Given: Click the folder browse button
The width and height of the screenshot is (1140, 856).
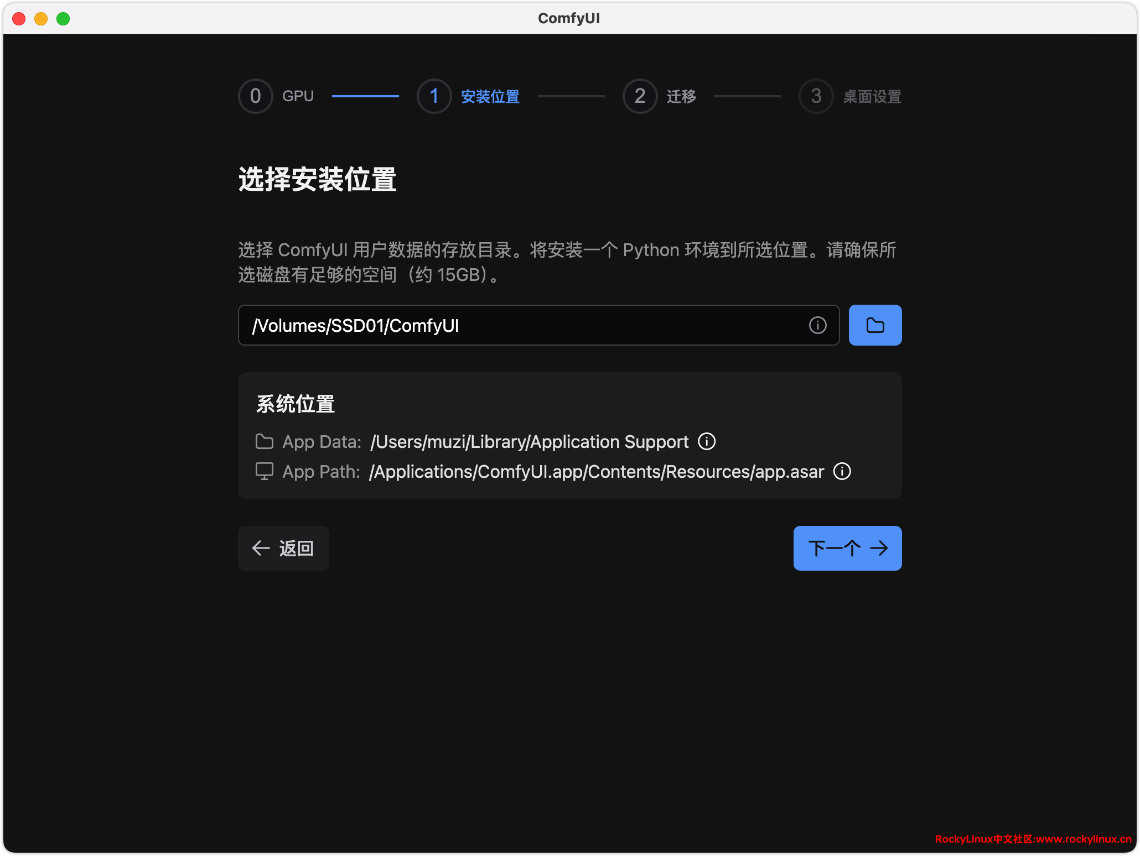Looking at the screenshot, I should 875,325.
